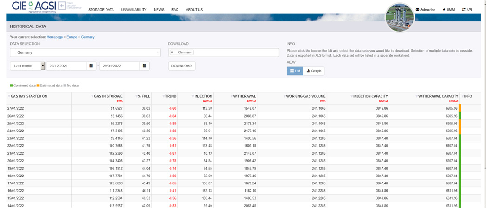
Task: Select date cell 16/01/2022
Action: (x=16, y=190)
